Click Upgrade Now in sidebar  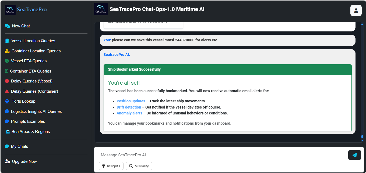point(21,161)
